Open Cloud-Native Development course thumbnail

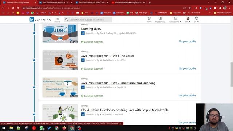(60, 113)
